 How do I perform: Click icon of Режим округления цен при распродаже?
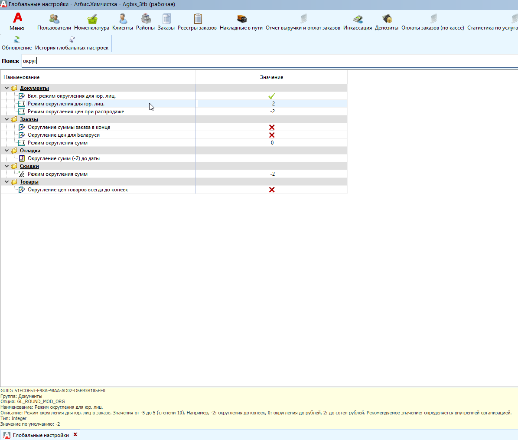22,112
